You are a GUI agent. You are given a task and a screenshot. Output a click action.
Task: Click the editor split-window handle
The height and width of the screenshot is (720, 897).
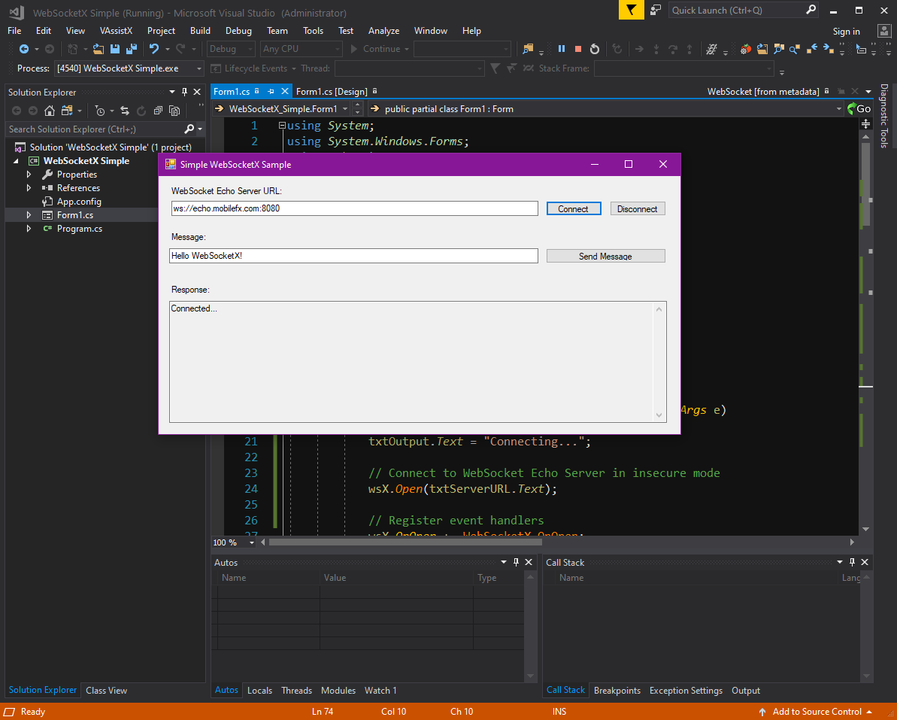click(866, 123)
